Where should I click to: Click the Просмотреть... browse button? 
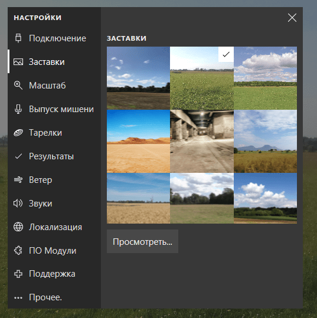tap(142, 241)
